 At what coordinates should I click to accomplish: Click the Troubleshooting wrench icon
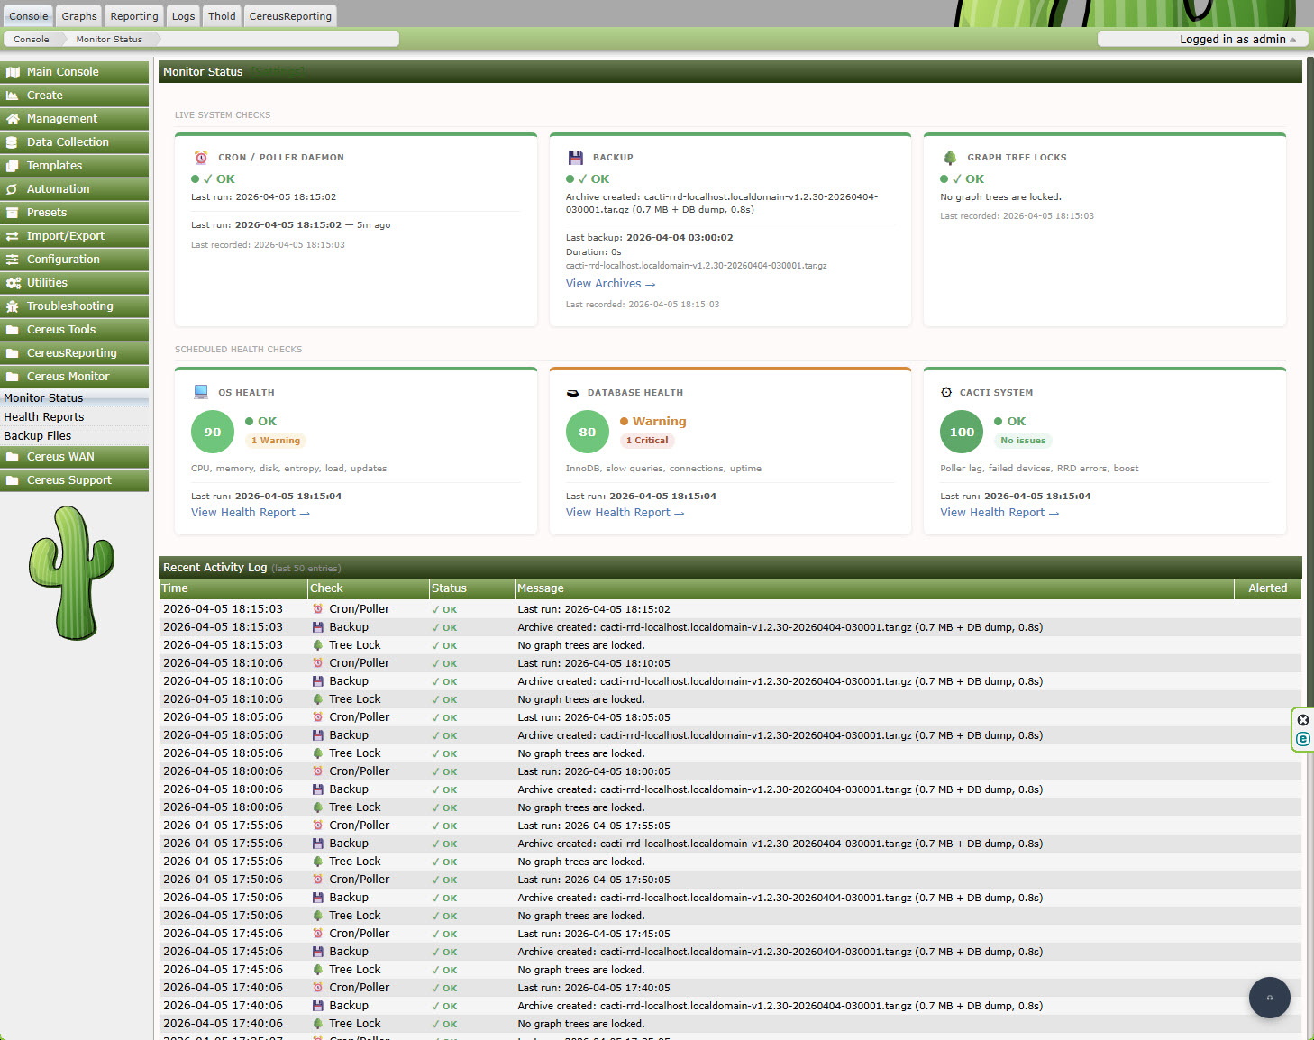13,306
